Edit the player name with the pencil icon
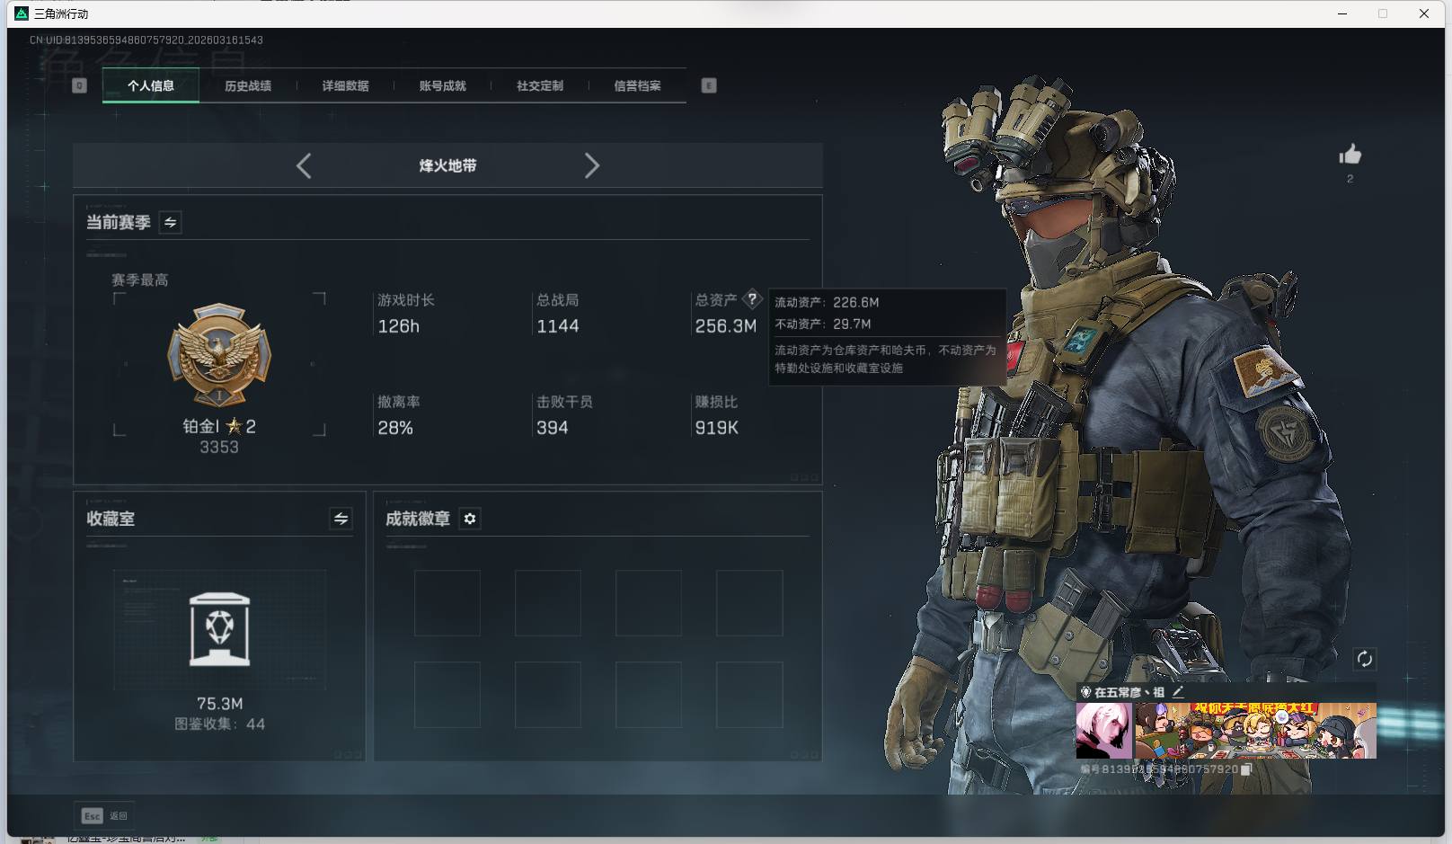This screenshot has width=1452, height=844. 1177,692
